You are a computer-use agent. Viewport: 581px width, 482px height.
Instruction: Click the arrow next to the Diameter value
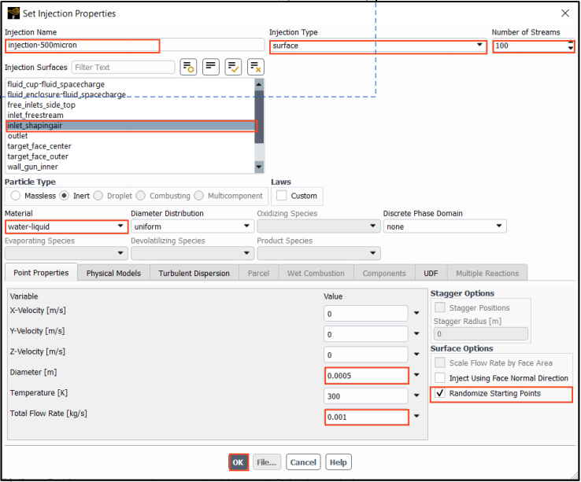pyautogui.click(x=416, y=375)
